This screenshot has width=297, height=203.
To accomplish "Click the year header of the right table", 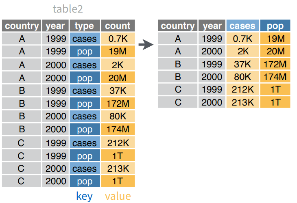I will (212, 26).
